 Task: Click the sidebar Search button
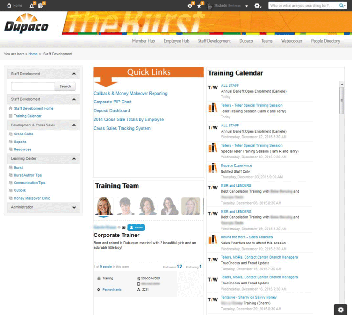(65, 87)
